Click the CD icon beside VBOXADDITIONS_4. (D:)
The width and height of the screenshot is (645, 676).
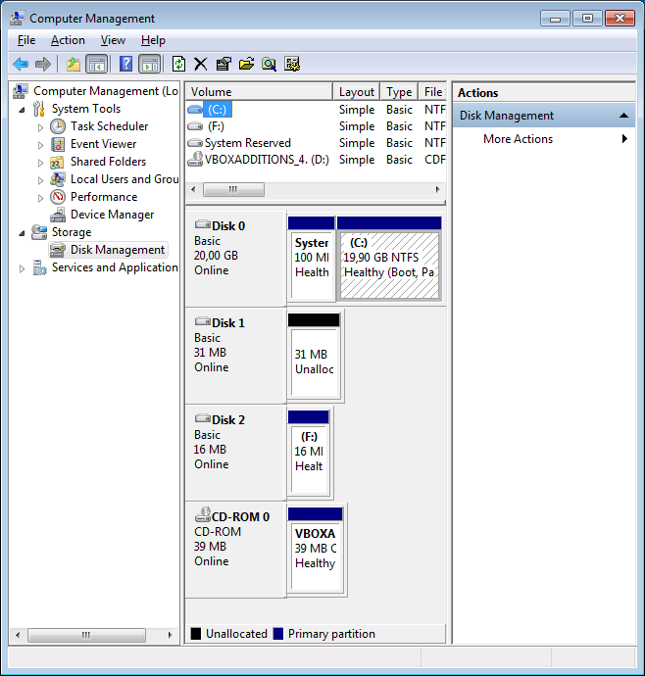(195, 159)
